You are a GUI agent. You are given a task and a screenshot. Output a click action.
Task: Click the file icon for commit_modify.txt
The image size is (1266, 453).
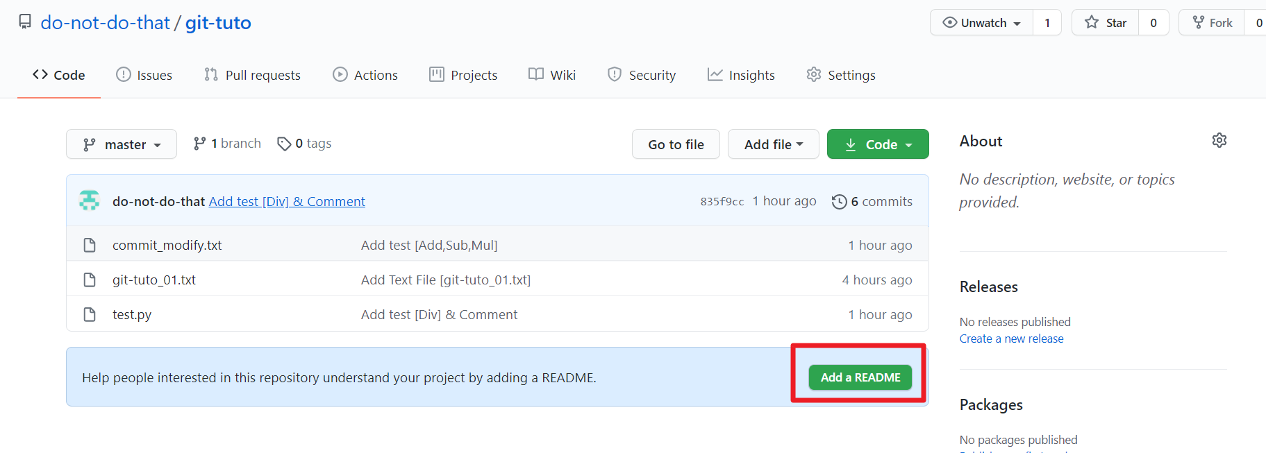pyautogui.click(x=90, y=245)
